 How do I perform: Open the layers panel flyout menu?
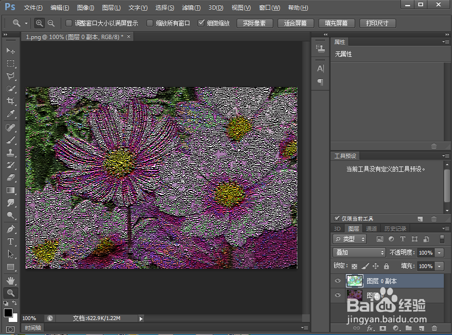[446, 229]
